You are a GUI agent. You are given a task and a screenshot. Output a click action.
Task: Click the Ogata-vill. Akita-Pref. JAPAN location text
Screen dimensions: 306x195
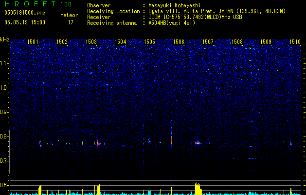coord(217,11)
